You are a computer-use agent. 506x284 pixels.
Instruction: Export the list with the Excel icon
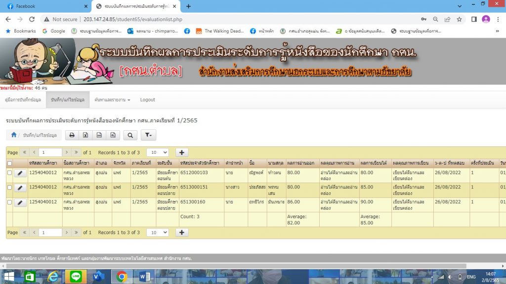point(85,135)
